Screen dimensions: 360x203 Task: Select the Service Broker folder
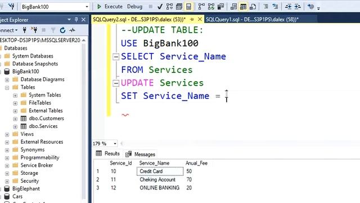point(37,165)
